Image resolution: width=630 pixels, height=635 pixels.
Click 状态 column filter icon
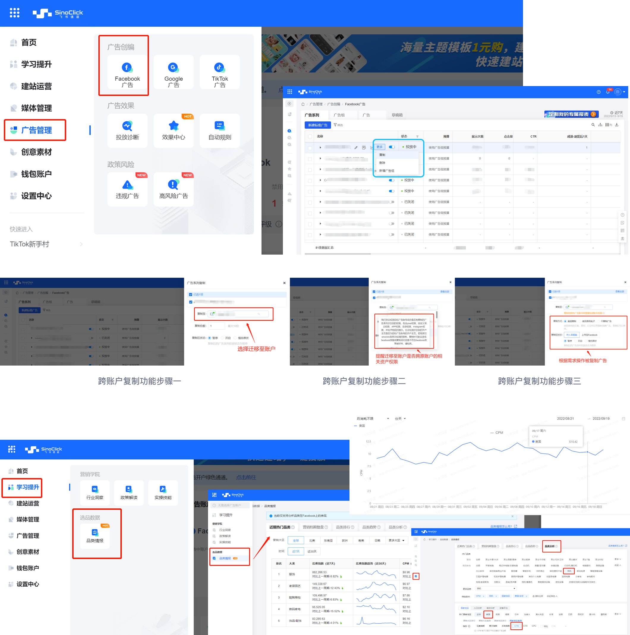417,136
